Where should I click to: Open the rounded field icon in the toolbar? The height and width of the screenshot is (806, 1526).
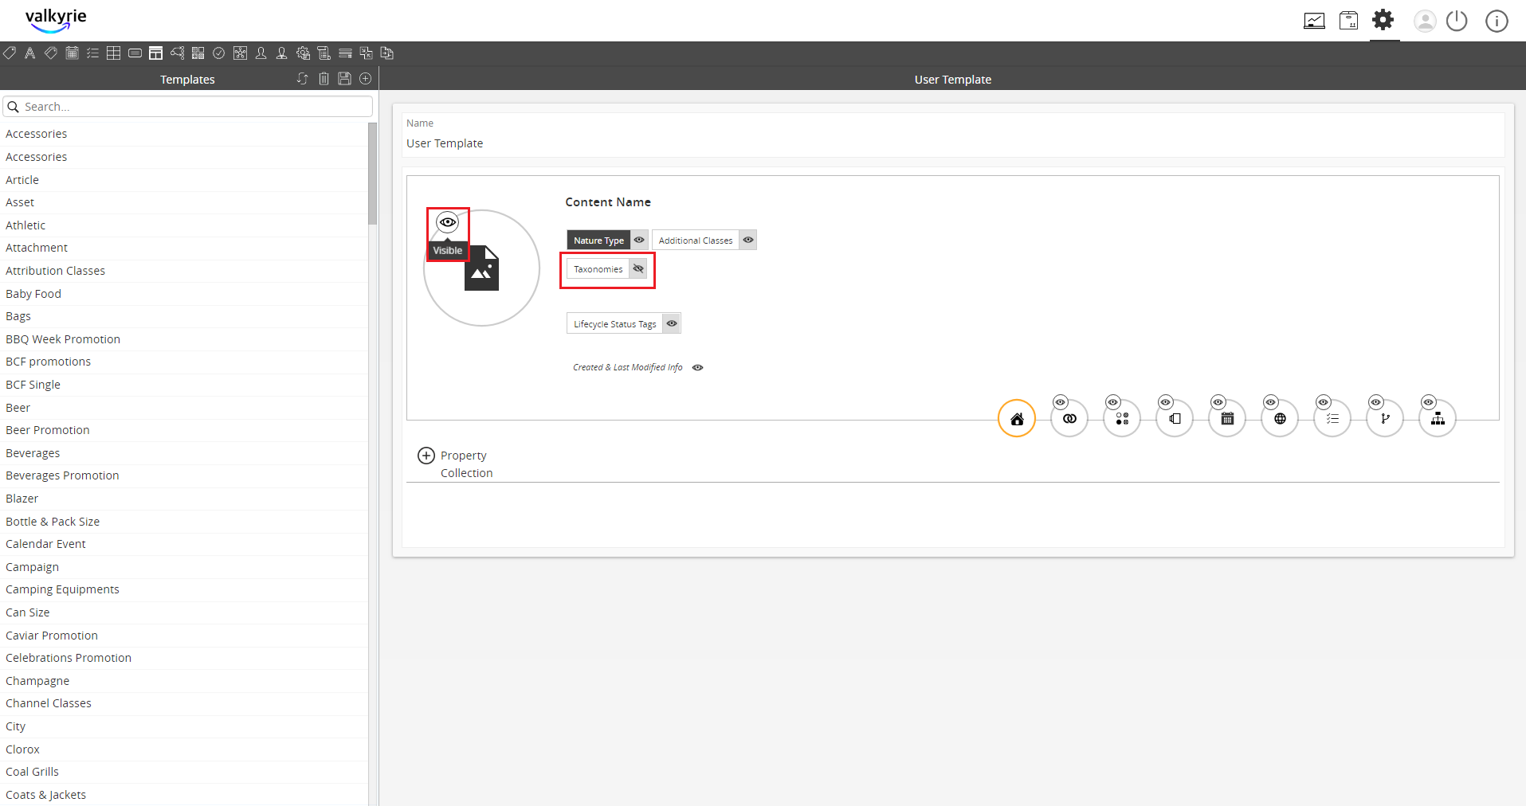pos(135,53)
